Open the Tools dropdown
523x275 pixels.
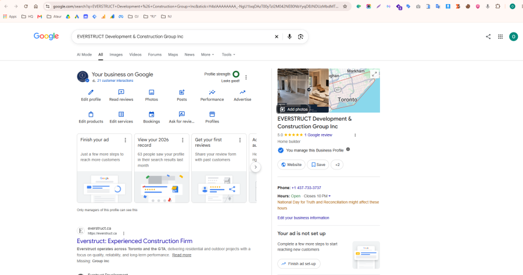pos(228,55)
